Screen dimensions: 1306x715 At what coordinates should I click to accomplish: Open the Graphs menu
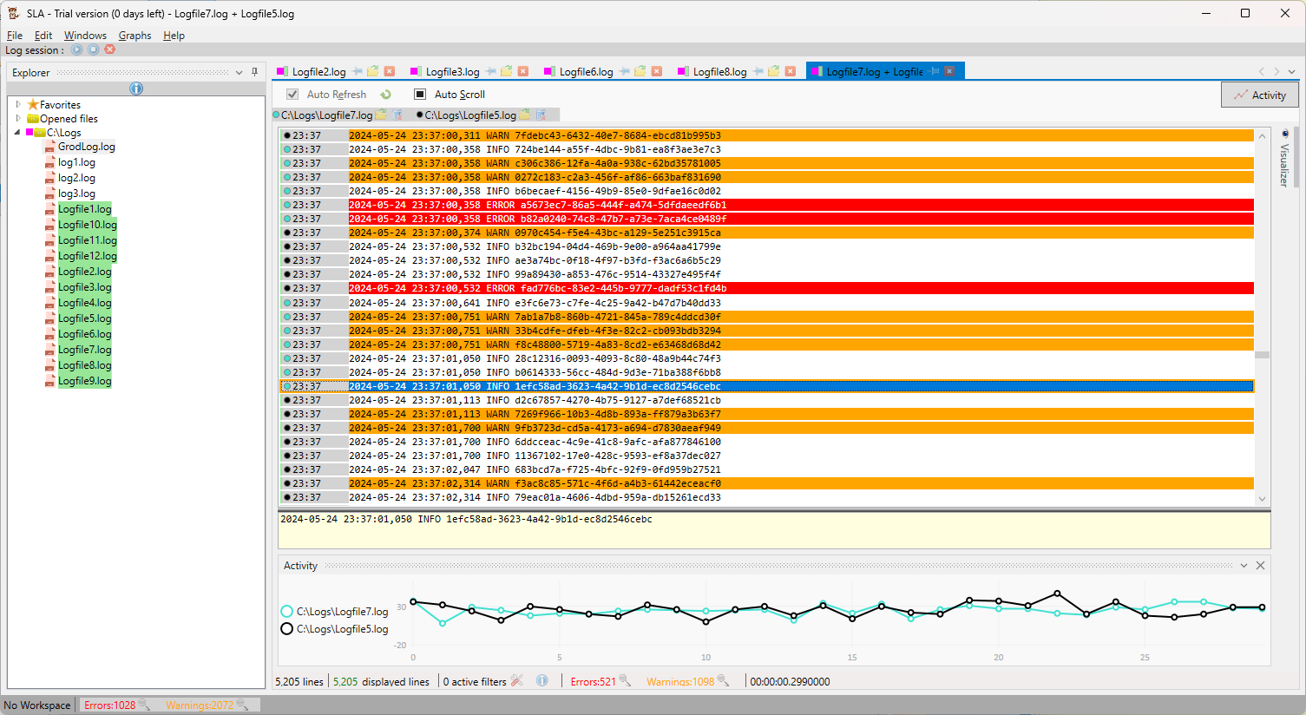(x=135, y=36)
